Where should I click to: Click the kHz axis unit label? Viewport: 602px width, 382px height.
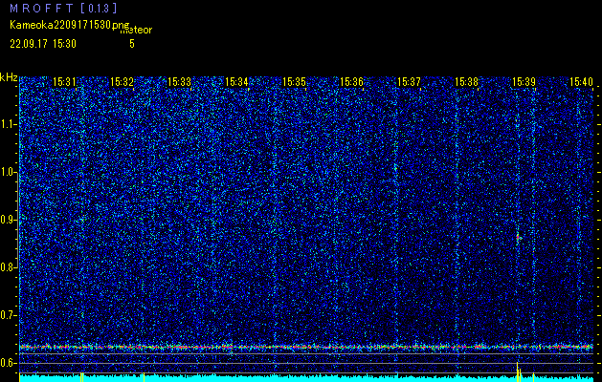(9, 77)
